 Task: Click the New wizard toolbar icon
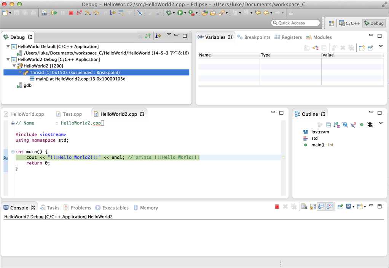point(5,13)
